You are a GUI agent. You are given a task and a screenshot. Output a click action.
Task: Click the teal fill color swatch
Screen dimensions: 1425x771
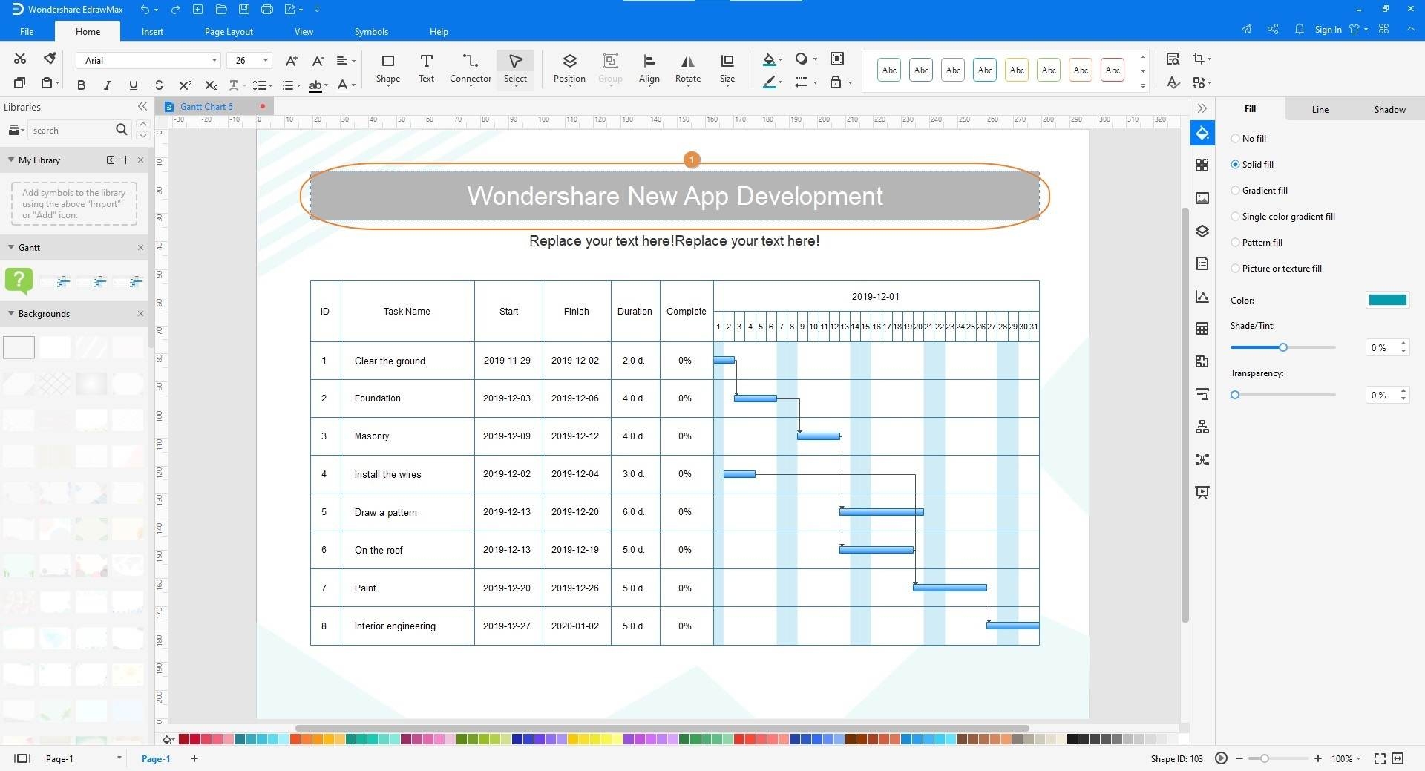click(x=1387, y=300)
